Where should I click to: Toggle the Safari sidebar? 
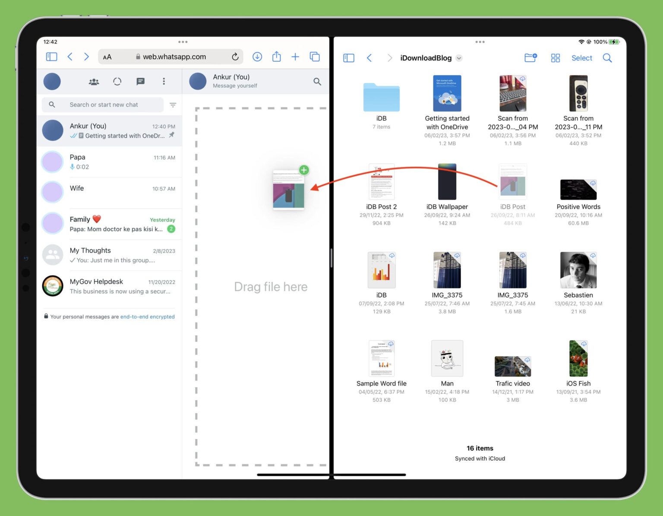coord(51,57)
